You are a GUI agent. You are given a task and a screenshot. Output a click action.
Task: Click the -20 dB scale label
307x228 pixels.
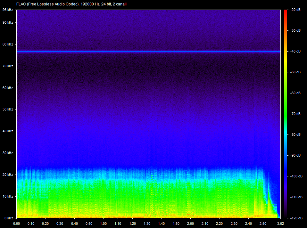(x=295, y=10)
